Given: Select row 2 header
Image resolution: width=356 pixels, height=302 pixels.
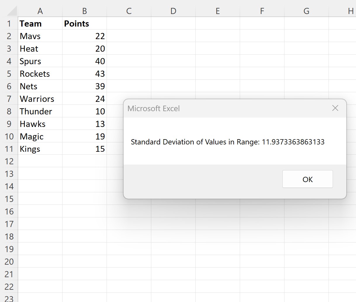Looking at the screenshot, I should click(x=9, y=36).
